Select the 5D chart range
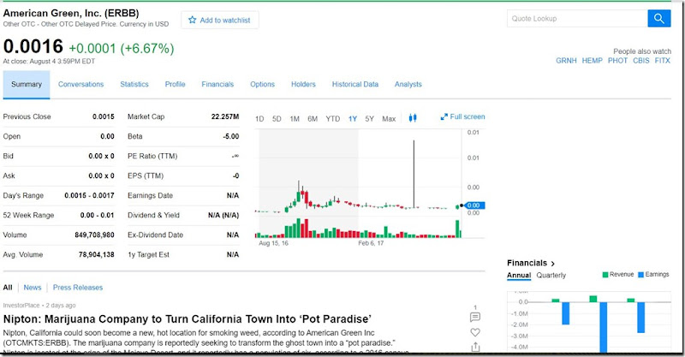The height and width of the screenshot is (357, 685). (277, 119)
